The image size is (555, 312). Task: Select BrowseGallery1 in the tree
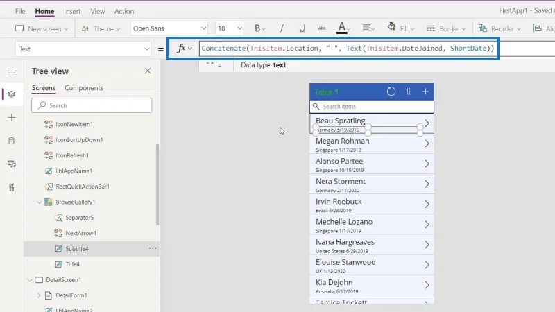[x=75, y=202]
